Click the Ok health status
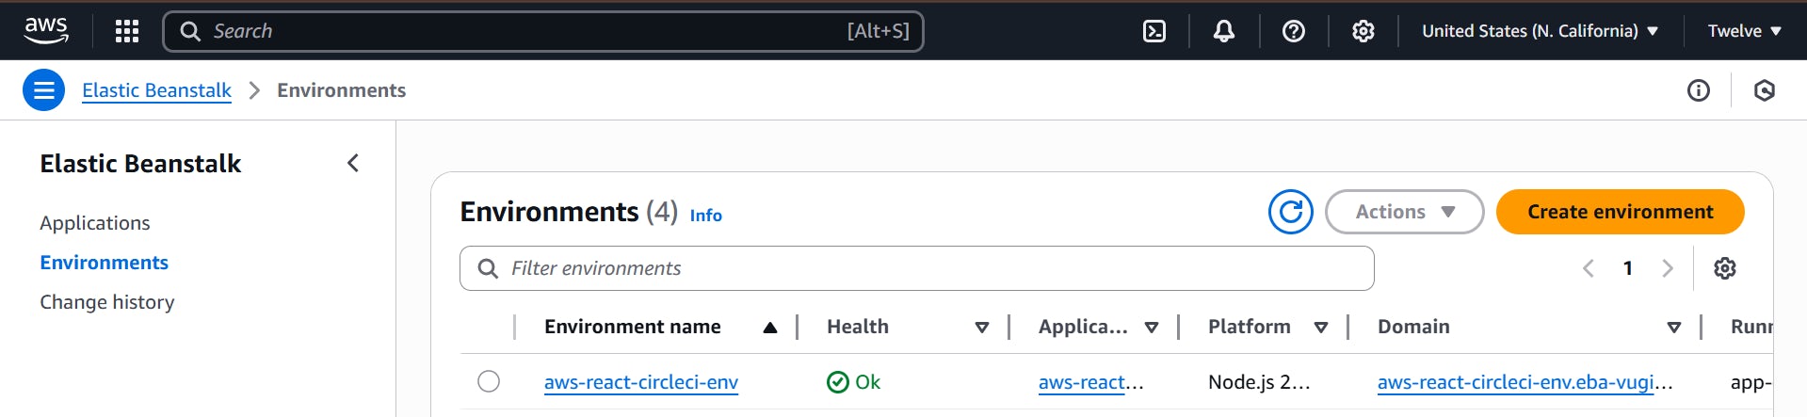 [853, 382]
